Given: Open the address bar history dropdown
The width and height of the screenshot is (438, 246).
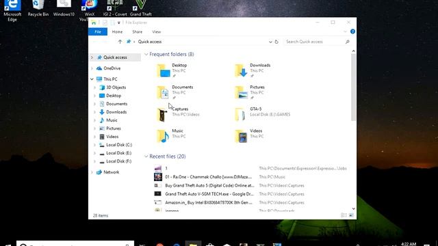Looking at the screenshot, I should pos(270,42).
